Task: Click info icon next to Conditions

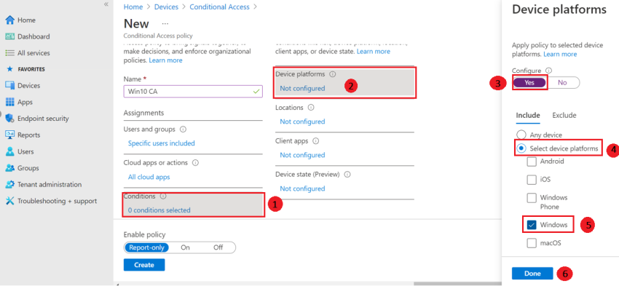Action: (163, 196)
